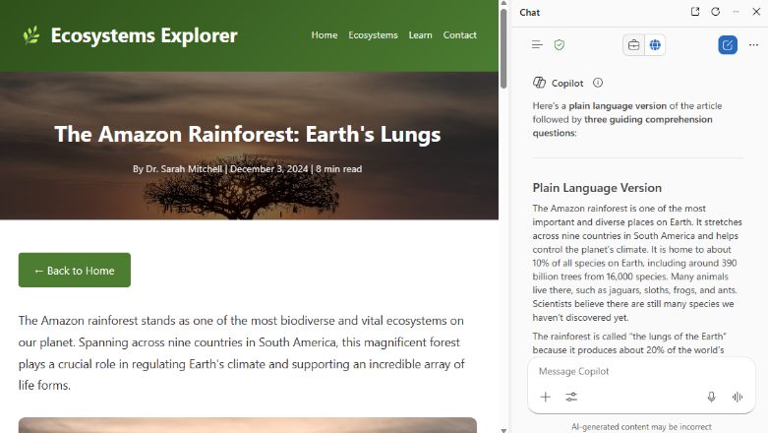
Task: Switch to Web mode globe toggle
Action: [x=655, y=45]
